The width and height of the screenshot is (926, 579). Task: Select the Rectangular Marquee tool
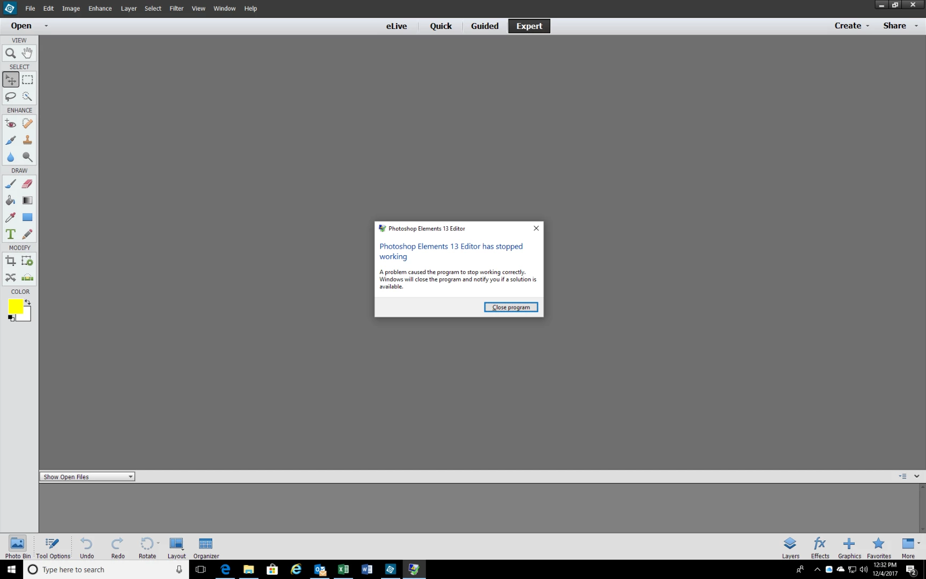27,80
